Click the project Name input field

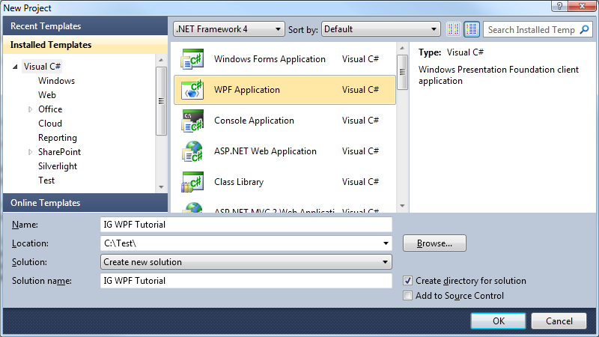coord(246,225)
